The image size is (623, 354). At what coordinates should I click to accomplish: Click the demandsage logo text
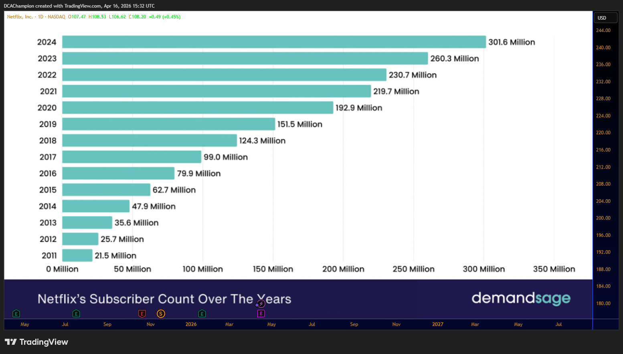pyautogui.click(x=521, y=298)
